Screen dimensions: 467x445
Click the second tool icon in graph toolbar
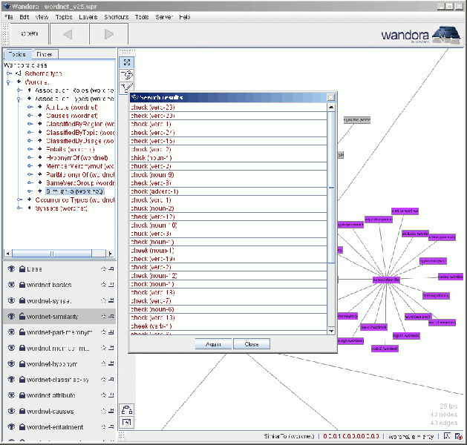coord(127,75)
